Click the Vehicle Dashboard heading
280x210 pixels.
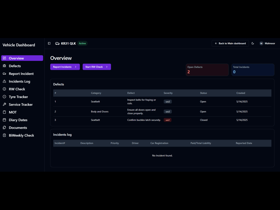(x=19, y=45)
